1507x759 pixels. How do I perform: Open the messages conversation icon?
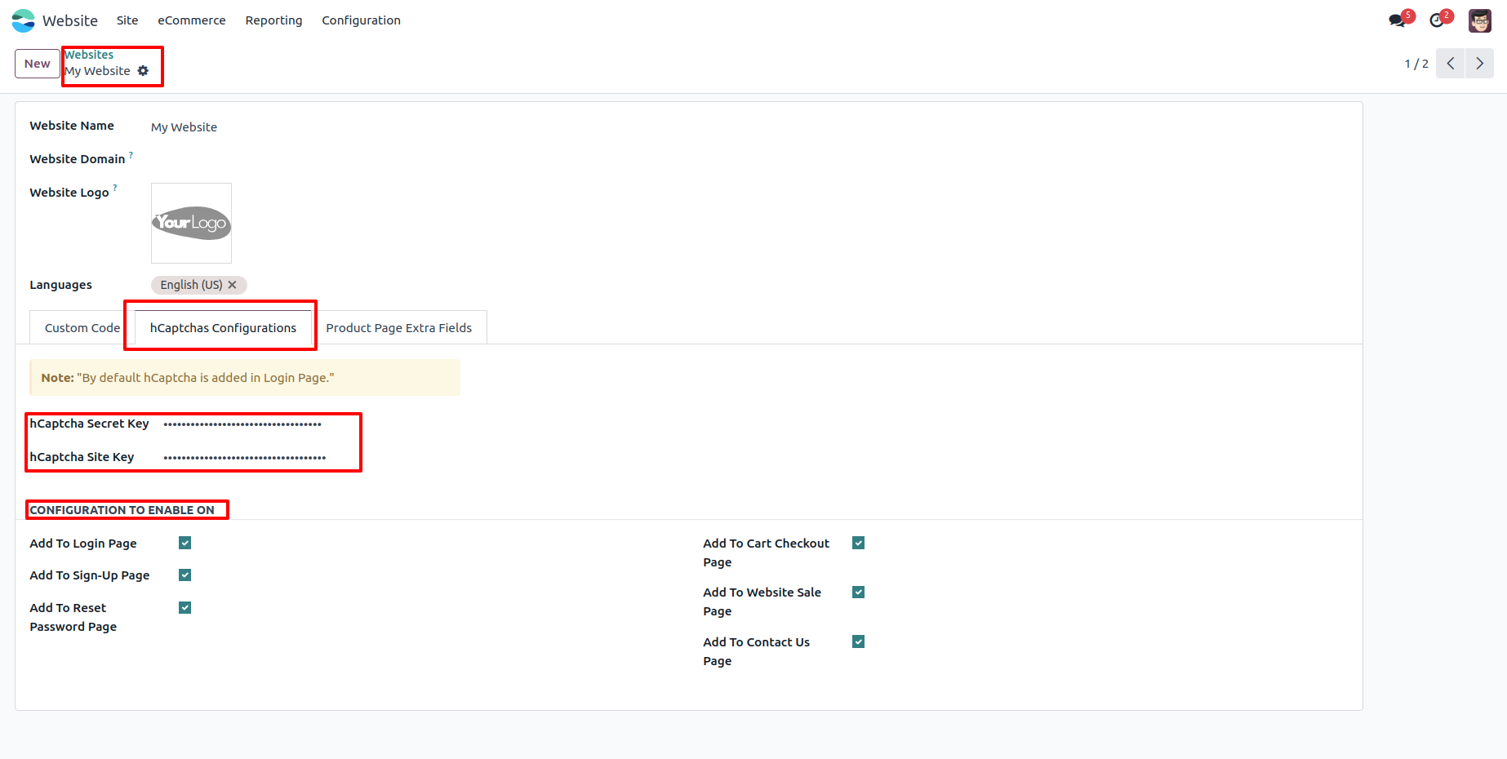(x=1397, y=20)
